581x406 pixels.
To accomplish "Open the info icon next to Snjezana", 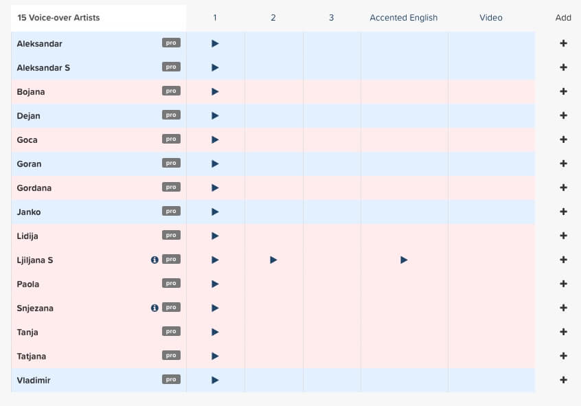I will tap(155, 308).
